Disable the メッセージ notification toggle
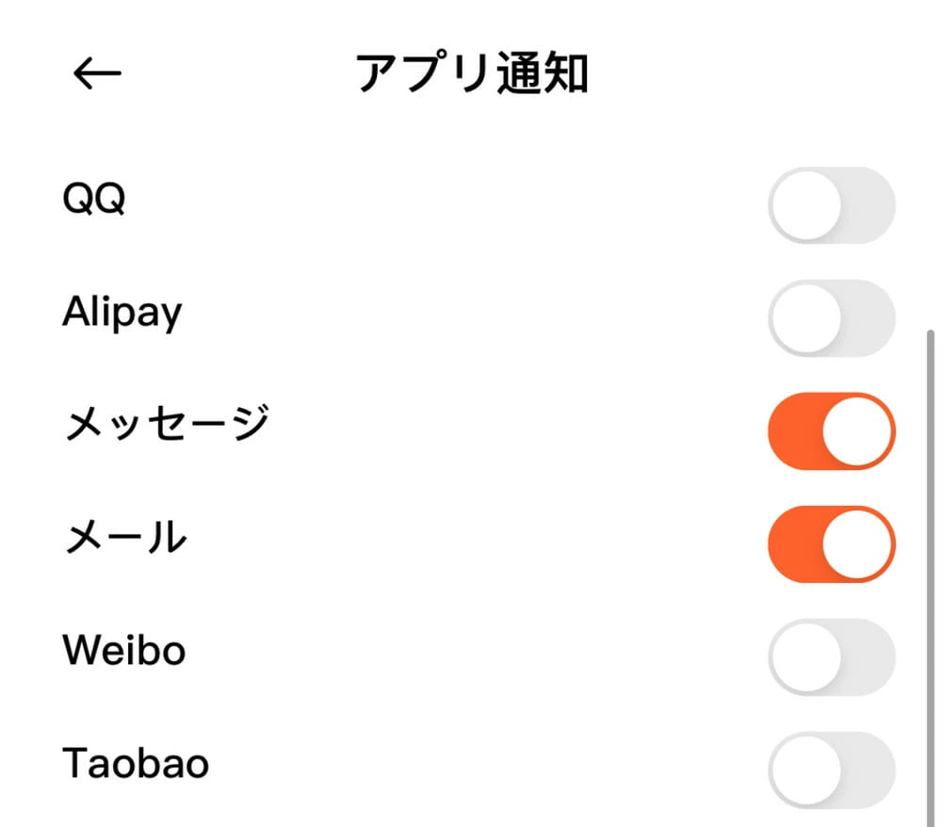This screenshot has width=942, height=827. point(831,431)
